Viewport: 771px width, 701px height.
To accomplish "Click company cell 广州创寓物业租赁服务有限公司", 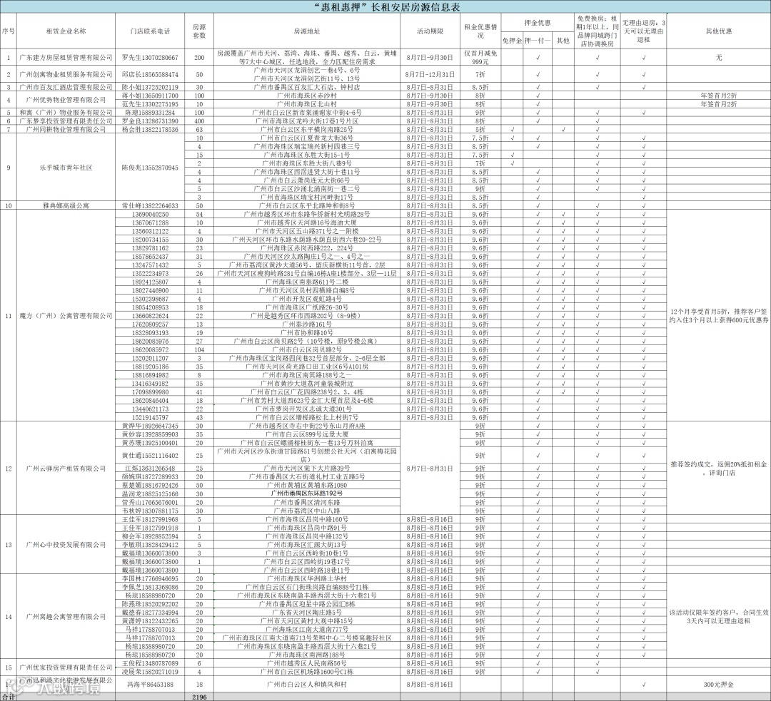I will tap(66, 75).
